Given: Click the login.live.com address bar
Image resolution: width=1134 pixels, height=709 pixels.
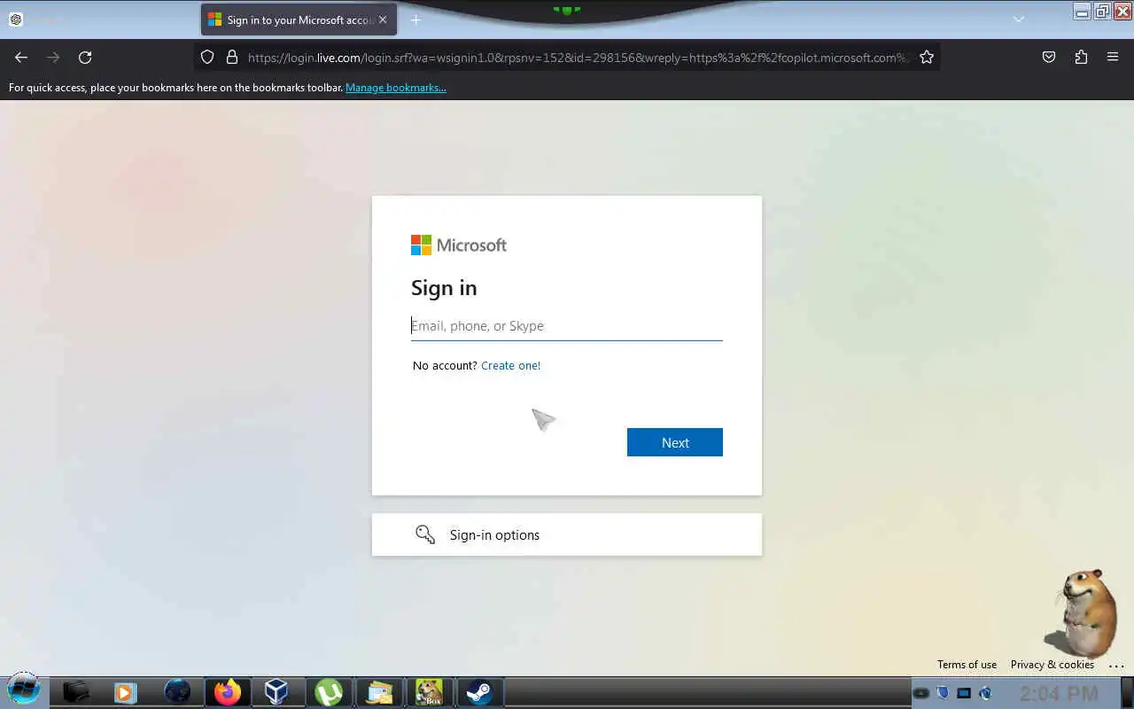Looking at the screenshot, I should click(578, 58).
